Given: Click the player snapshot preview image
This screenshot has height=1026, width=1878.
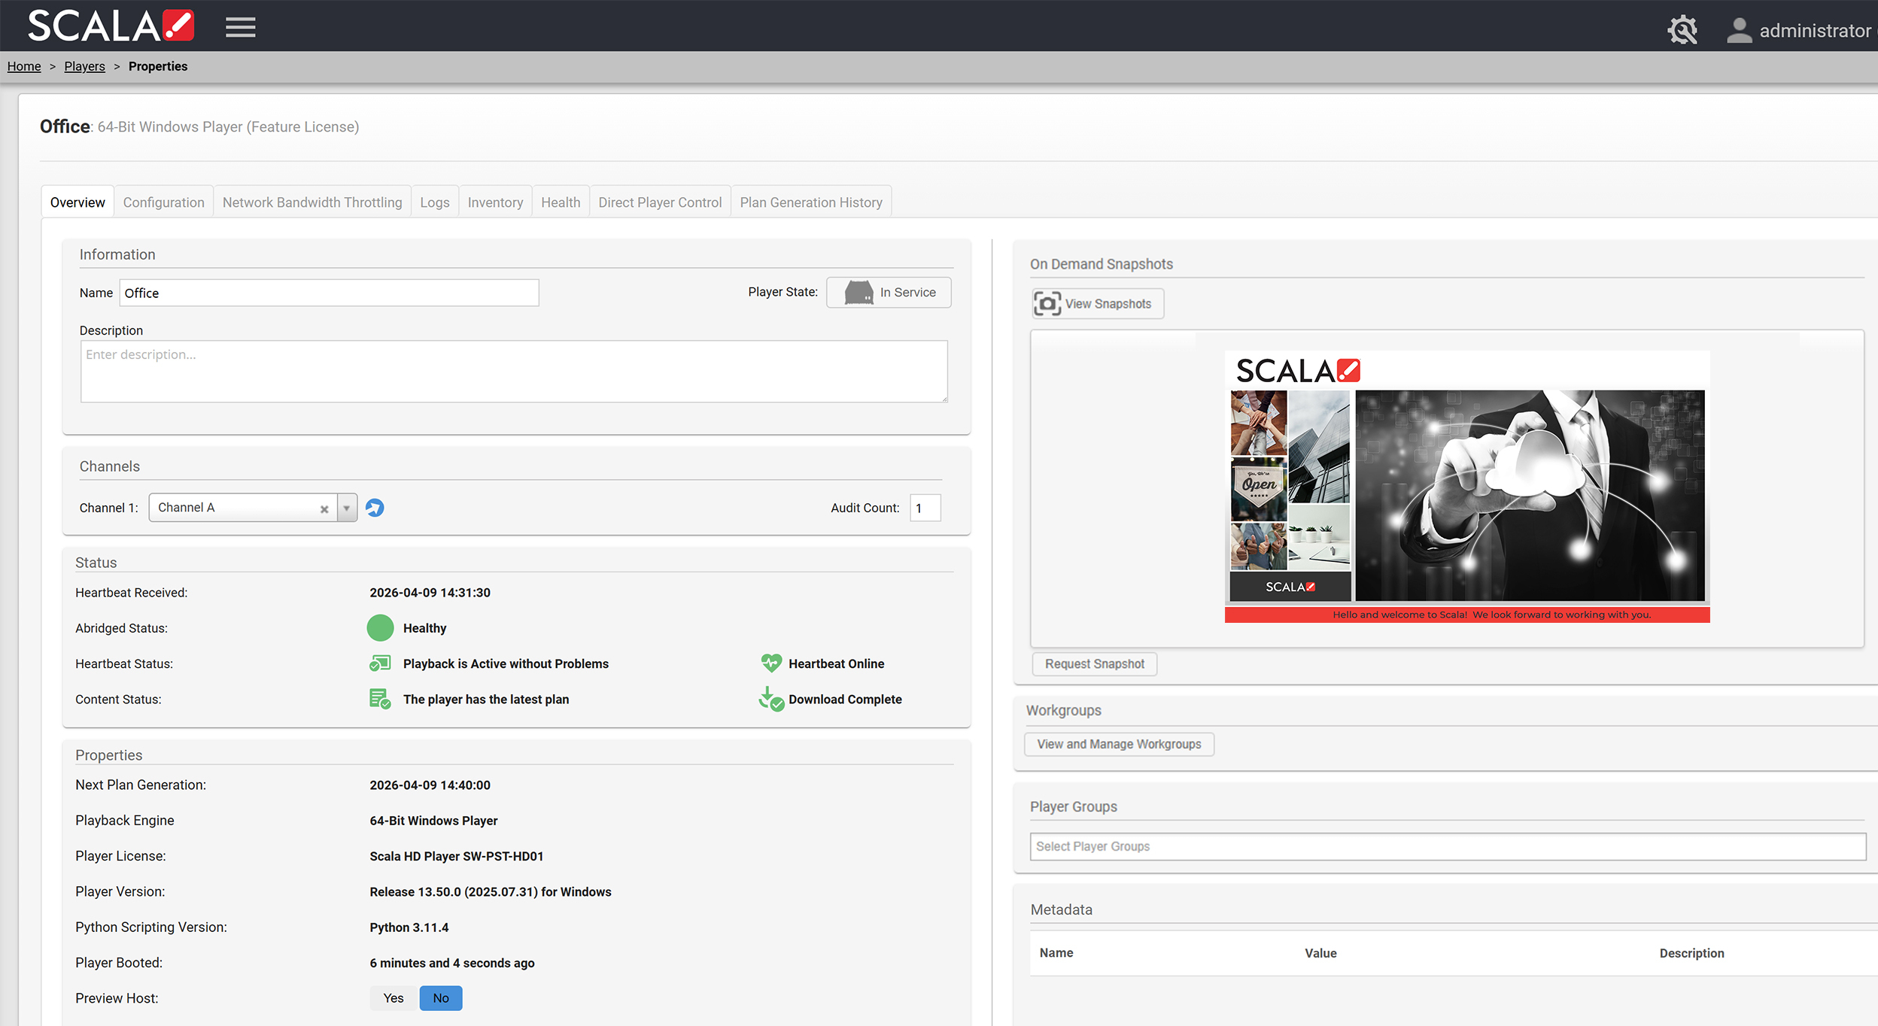Looking at the screenshot, I should click(x=1466, y=487).
